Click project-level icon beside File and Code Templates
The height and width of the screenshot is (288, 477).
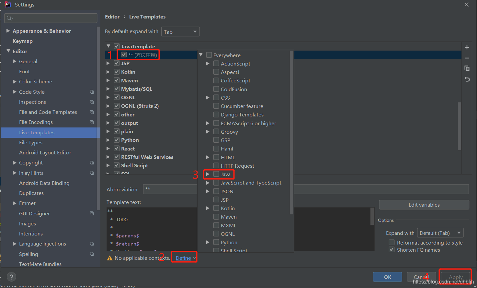tap(92, 112)
